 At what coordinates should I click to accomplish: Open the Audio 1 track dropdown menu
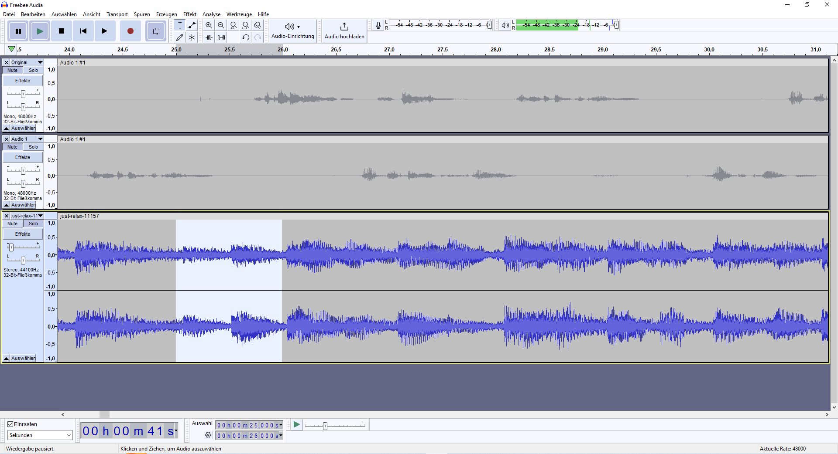[x=27, y=139]
